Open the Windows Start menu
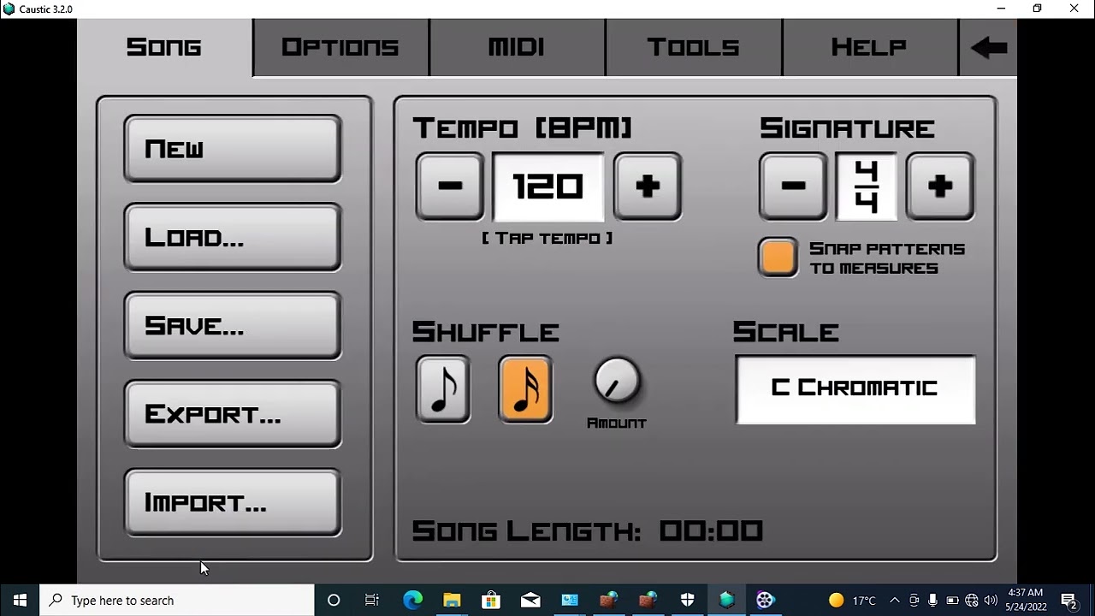The image size is (1095, 616). click(x=20, y=600)
